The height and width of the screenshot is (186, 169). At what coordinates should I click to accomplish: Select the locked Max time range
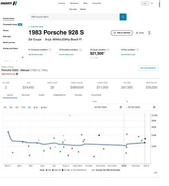point(44,107)
